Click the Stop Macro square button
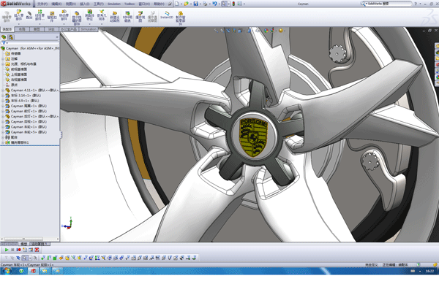439x292 pixels. coord(12,250)
